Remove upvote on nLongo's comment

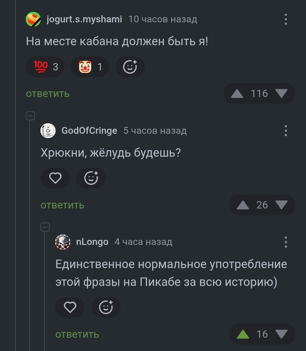(243, 334)
